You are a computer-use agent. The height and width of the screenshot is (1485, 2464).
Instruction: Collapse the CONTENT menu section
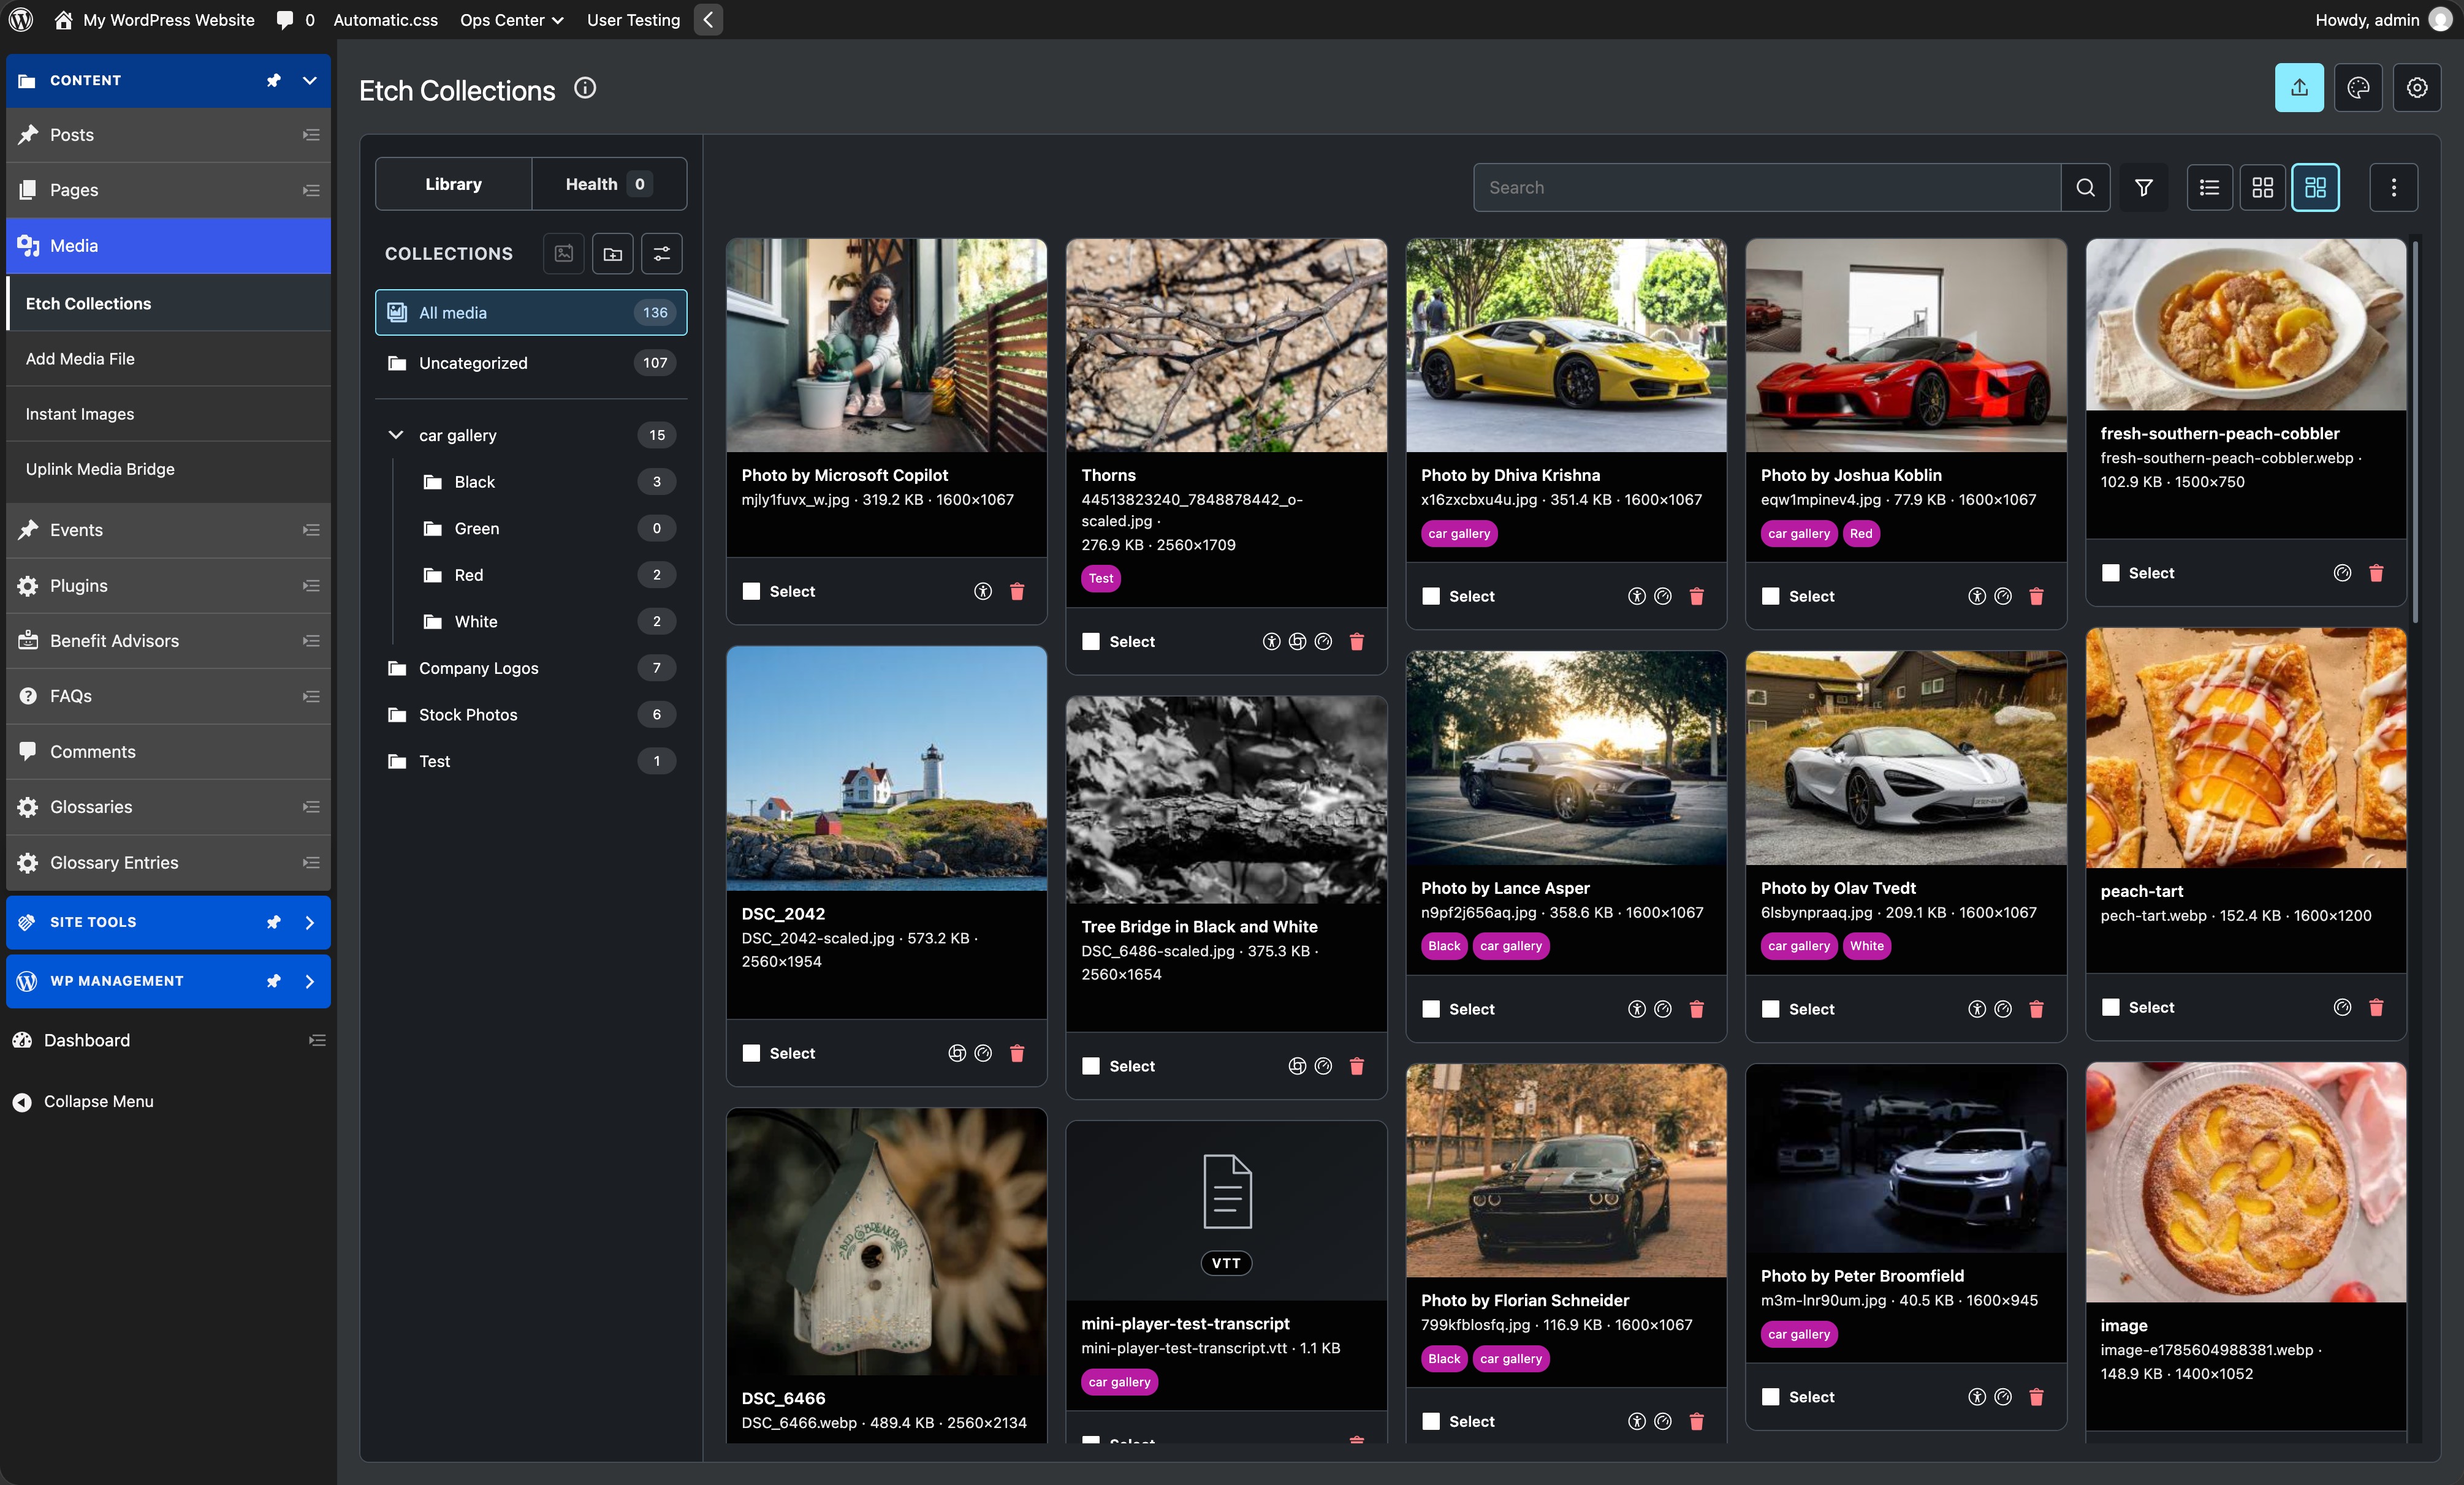(x=310, y=80)
